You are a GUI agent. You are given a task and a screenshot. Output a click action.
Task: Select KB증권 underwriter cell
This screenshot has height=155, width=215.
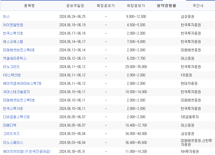tap(186, 75)
